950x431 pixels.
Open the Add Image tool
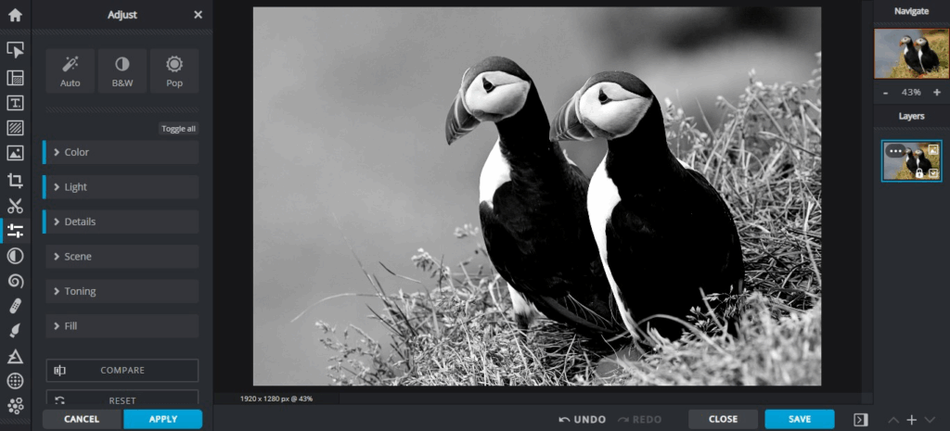(15, 154)
